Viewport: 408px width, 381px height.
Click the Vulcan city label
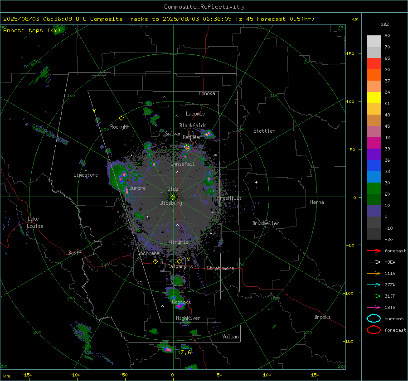[x=230, y=337]
